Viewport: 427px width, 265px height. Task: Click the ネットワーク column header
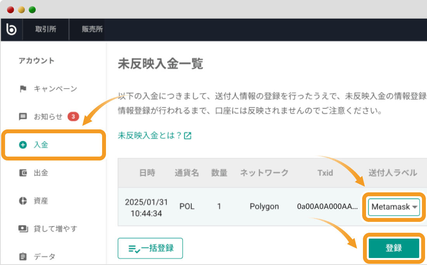[x=264, y=173]
